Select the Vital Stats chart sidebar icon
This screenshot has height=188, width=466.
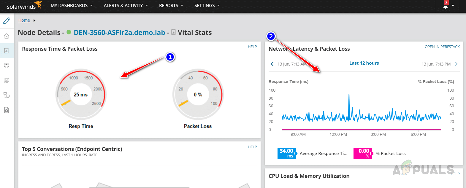[x=7, y=51]
